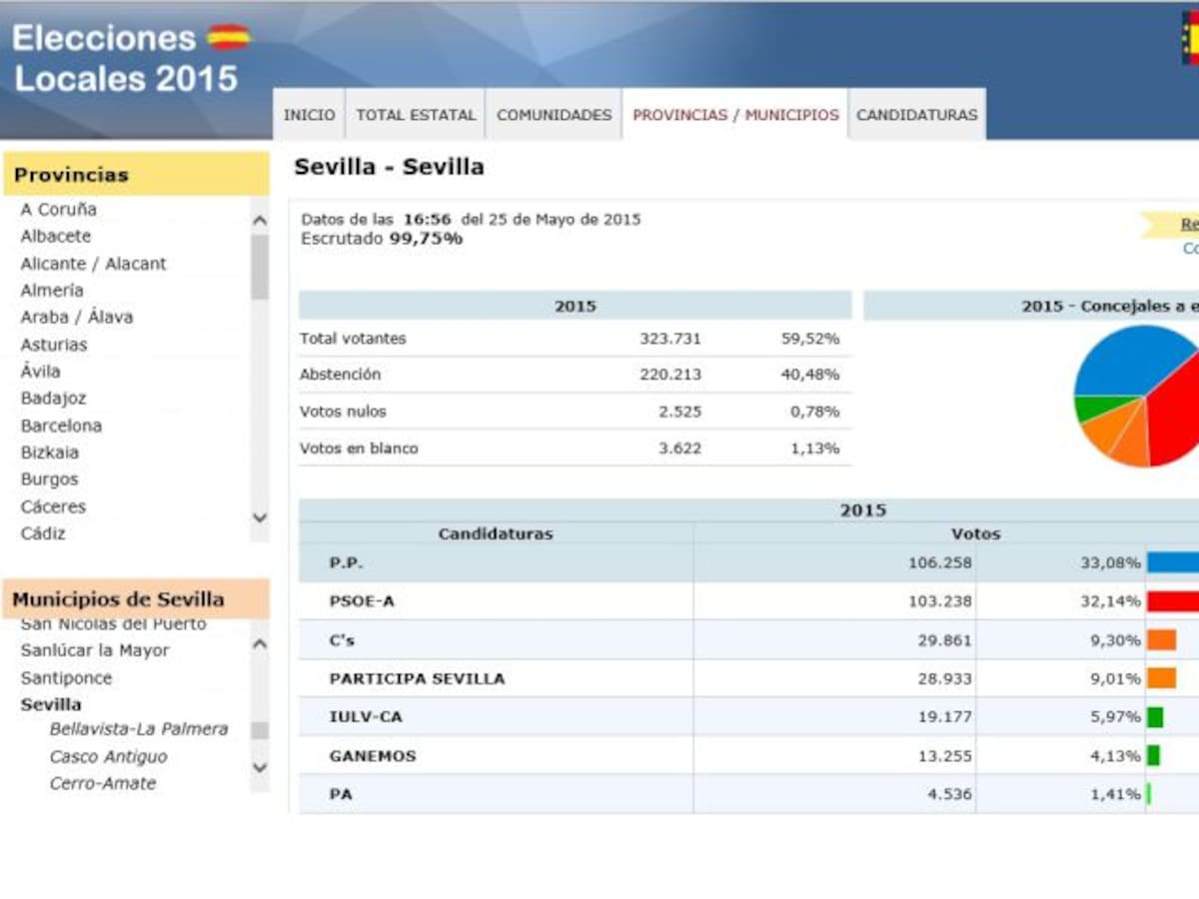Switch to the TOTAL ESTATAL tab

coord(416,115)
